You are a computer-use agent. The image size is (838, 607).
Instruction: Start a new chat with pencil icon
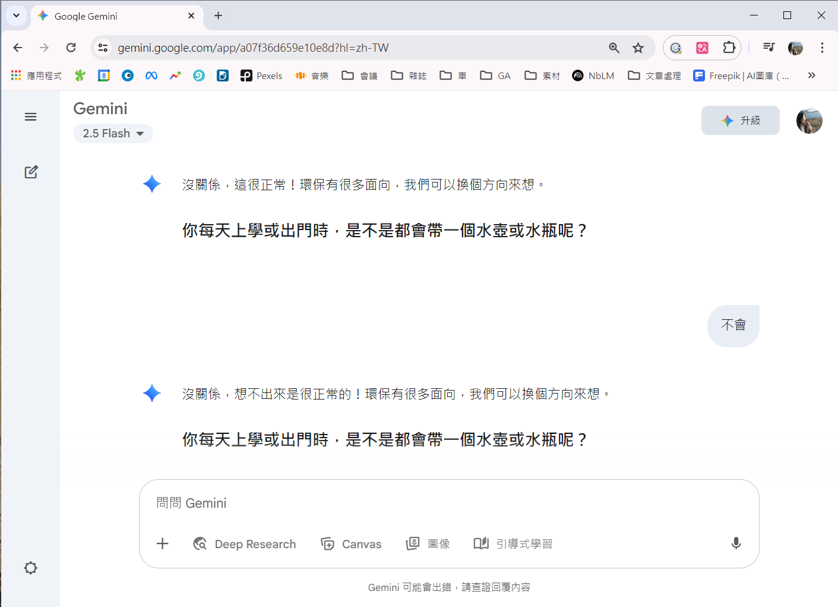31,172
